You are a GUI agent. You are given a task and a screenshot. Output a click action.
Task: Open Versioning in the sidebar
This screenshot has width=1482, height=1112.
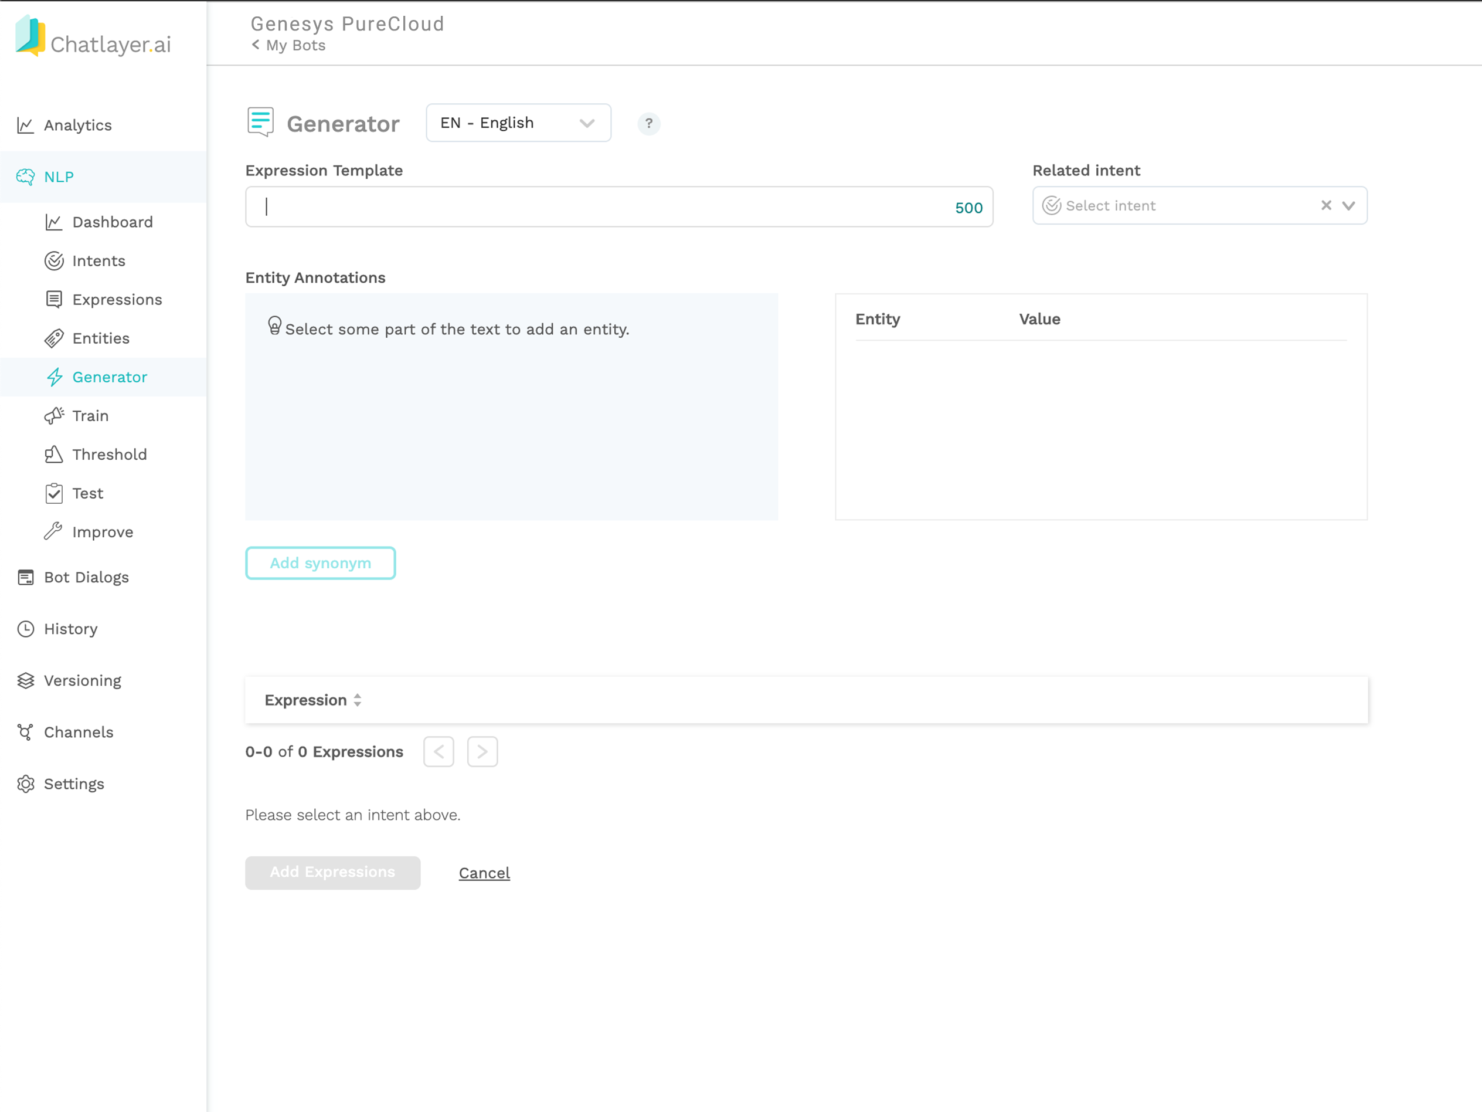[103, 681]
